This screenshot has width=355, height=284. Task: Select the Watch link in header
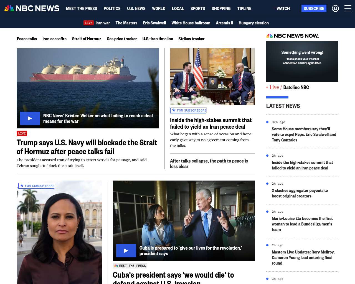coord(283,9)
